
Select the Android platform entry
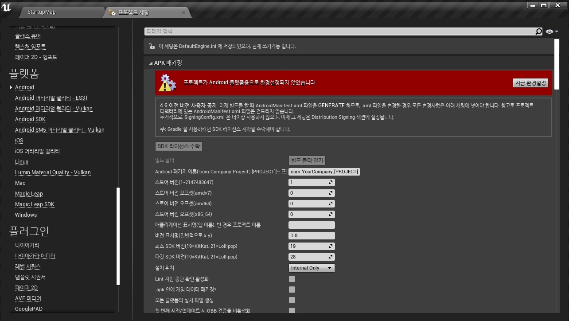click(x=24, y=87)
